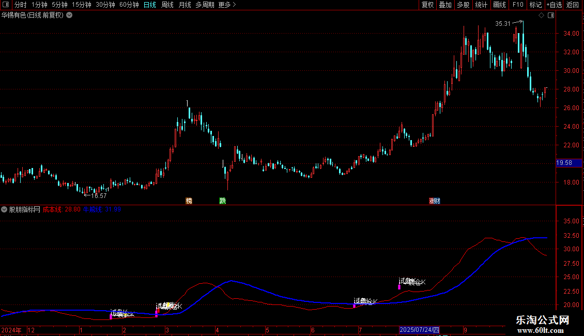Click the 股朋指标网 indicator name
The width and height of the screenshot is (584, 336).
pos(25,209)
